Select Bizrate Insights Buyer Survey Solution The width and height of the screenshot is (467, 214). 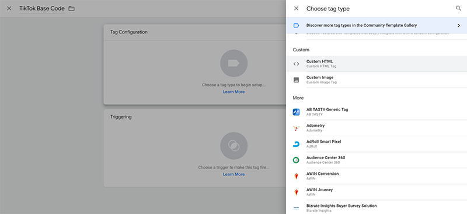(377, 208)
